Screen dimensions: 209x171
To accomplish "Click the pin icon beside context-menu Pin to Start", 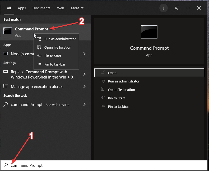I will tap(39, 56).
